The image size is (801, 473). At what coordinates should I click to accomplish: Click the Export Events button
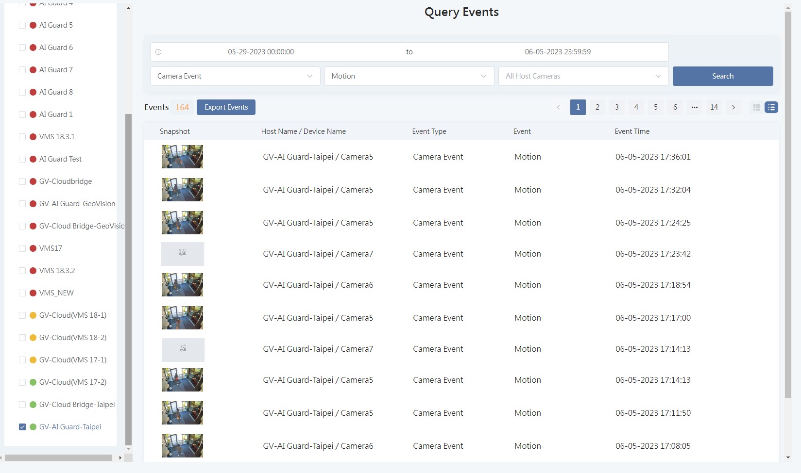pos(226,107)
